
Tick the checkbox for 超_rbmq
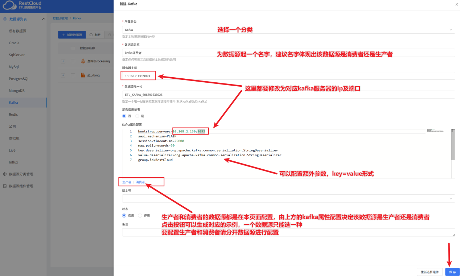pos(73,75)
